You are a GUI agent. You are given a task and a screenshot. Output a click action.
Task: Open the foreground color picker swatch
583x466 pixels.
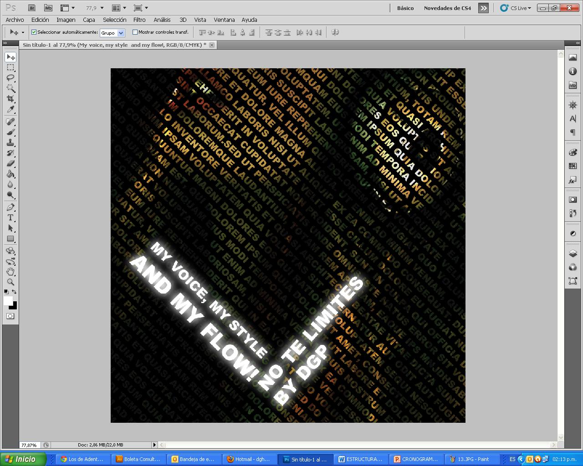[8, 301]
